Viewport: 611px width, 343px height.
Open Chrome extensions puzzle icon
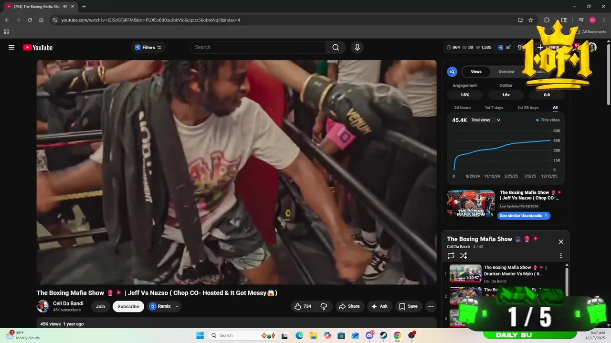point(547,20)
